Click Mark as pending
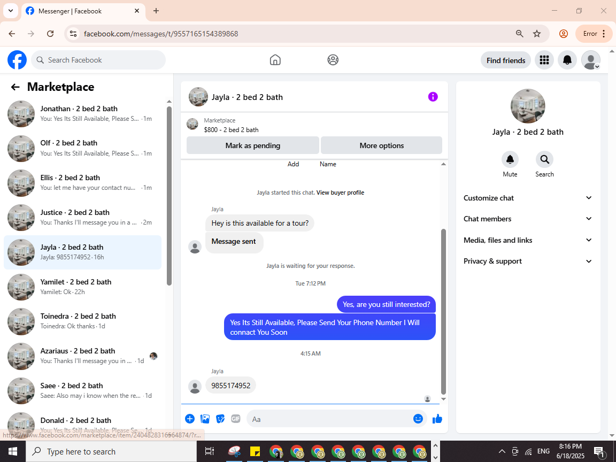Image resolution: width=616 pixels, height=462 pixels. click(252, 145)
